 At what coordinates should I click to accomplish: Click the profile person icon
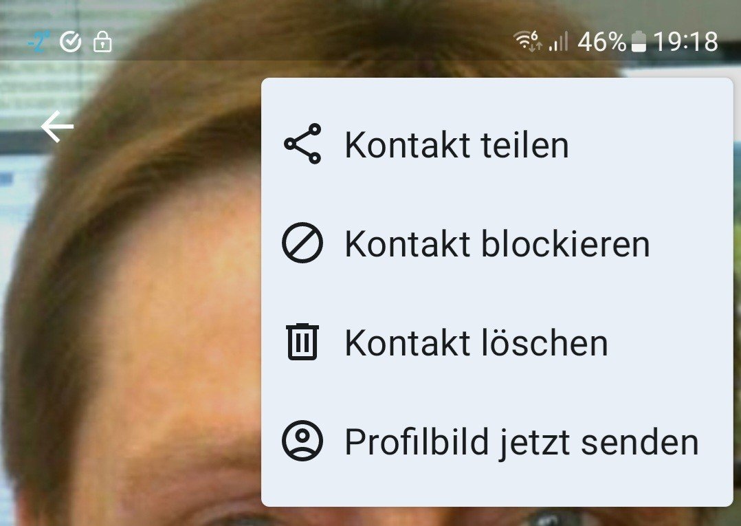tap(302, 441)
